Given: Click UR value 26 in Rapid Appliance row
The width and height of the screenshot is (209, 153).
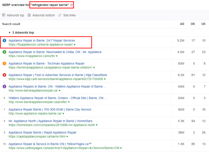Looking at the screenshot, I should pos(204,132).
